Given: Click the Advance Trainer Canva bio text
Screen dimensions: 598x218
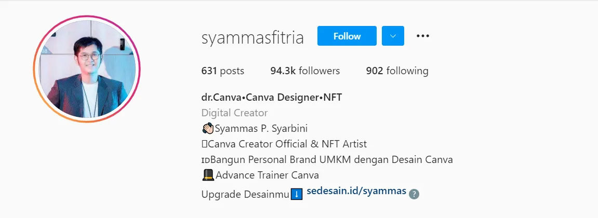Looking at the screenshot, I should click(x=267, y=175).
